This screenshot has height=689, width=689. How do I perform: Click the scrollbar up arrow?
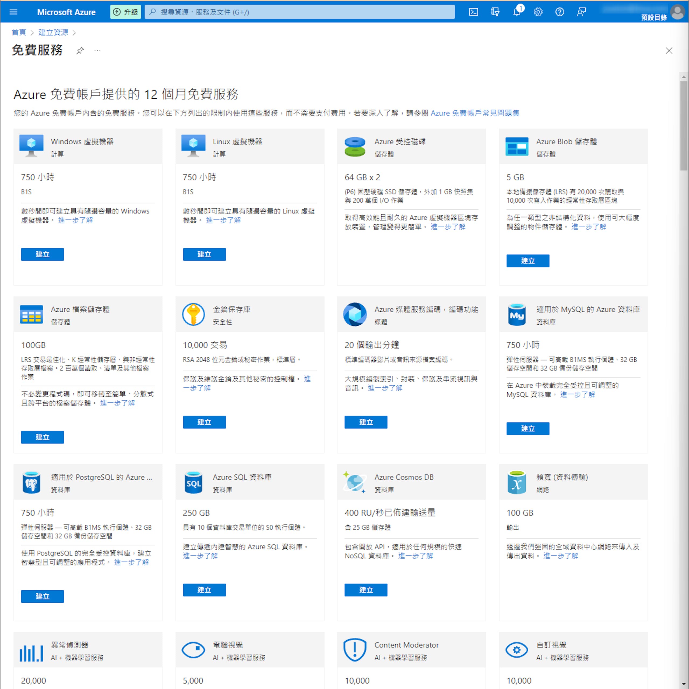click(684, 77)
